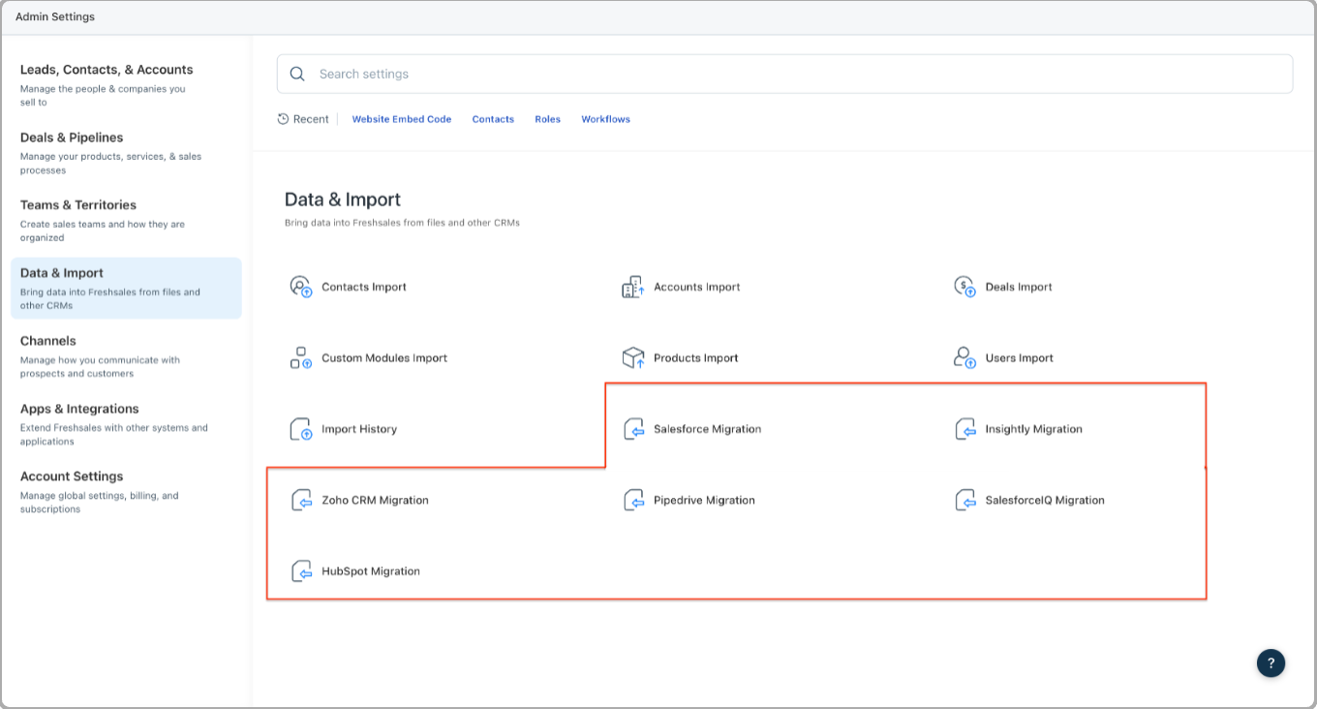
Task: Start Salesforce Migration
Action: coord(708,429)
